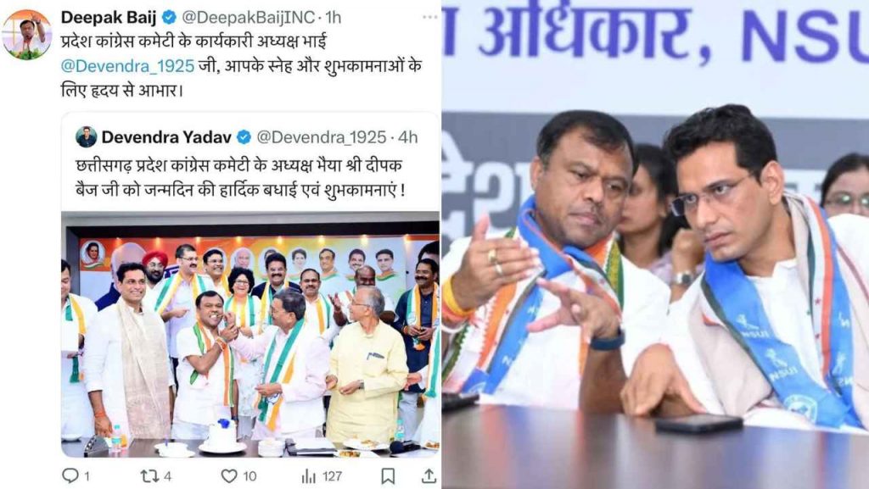Click Deepak Baij's verified badge
This screenshot has height=489, width=869.
169,18
